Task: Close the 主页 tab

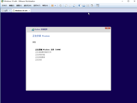Action: point(10,11)
